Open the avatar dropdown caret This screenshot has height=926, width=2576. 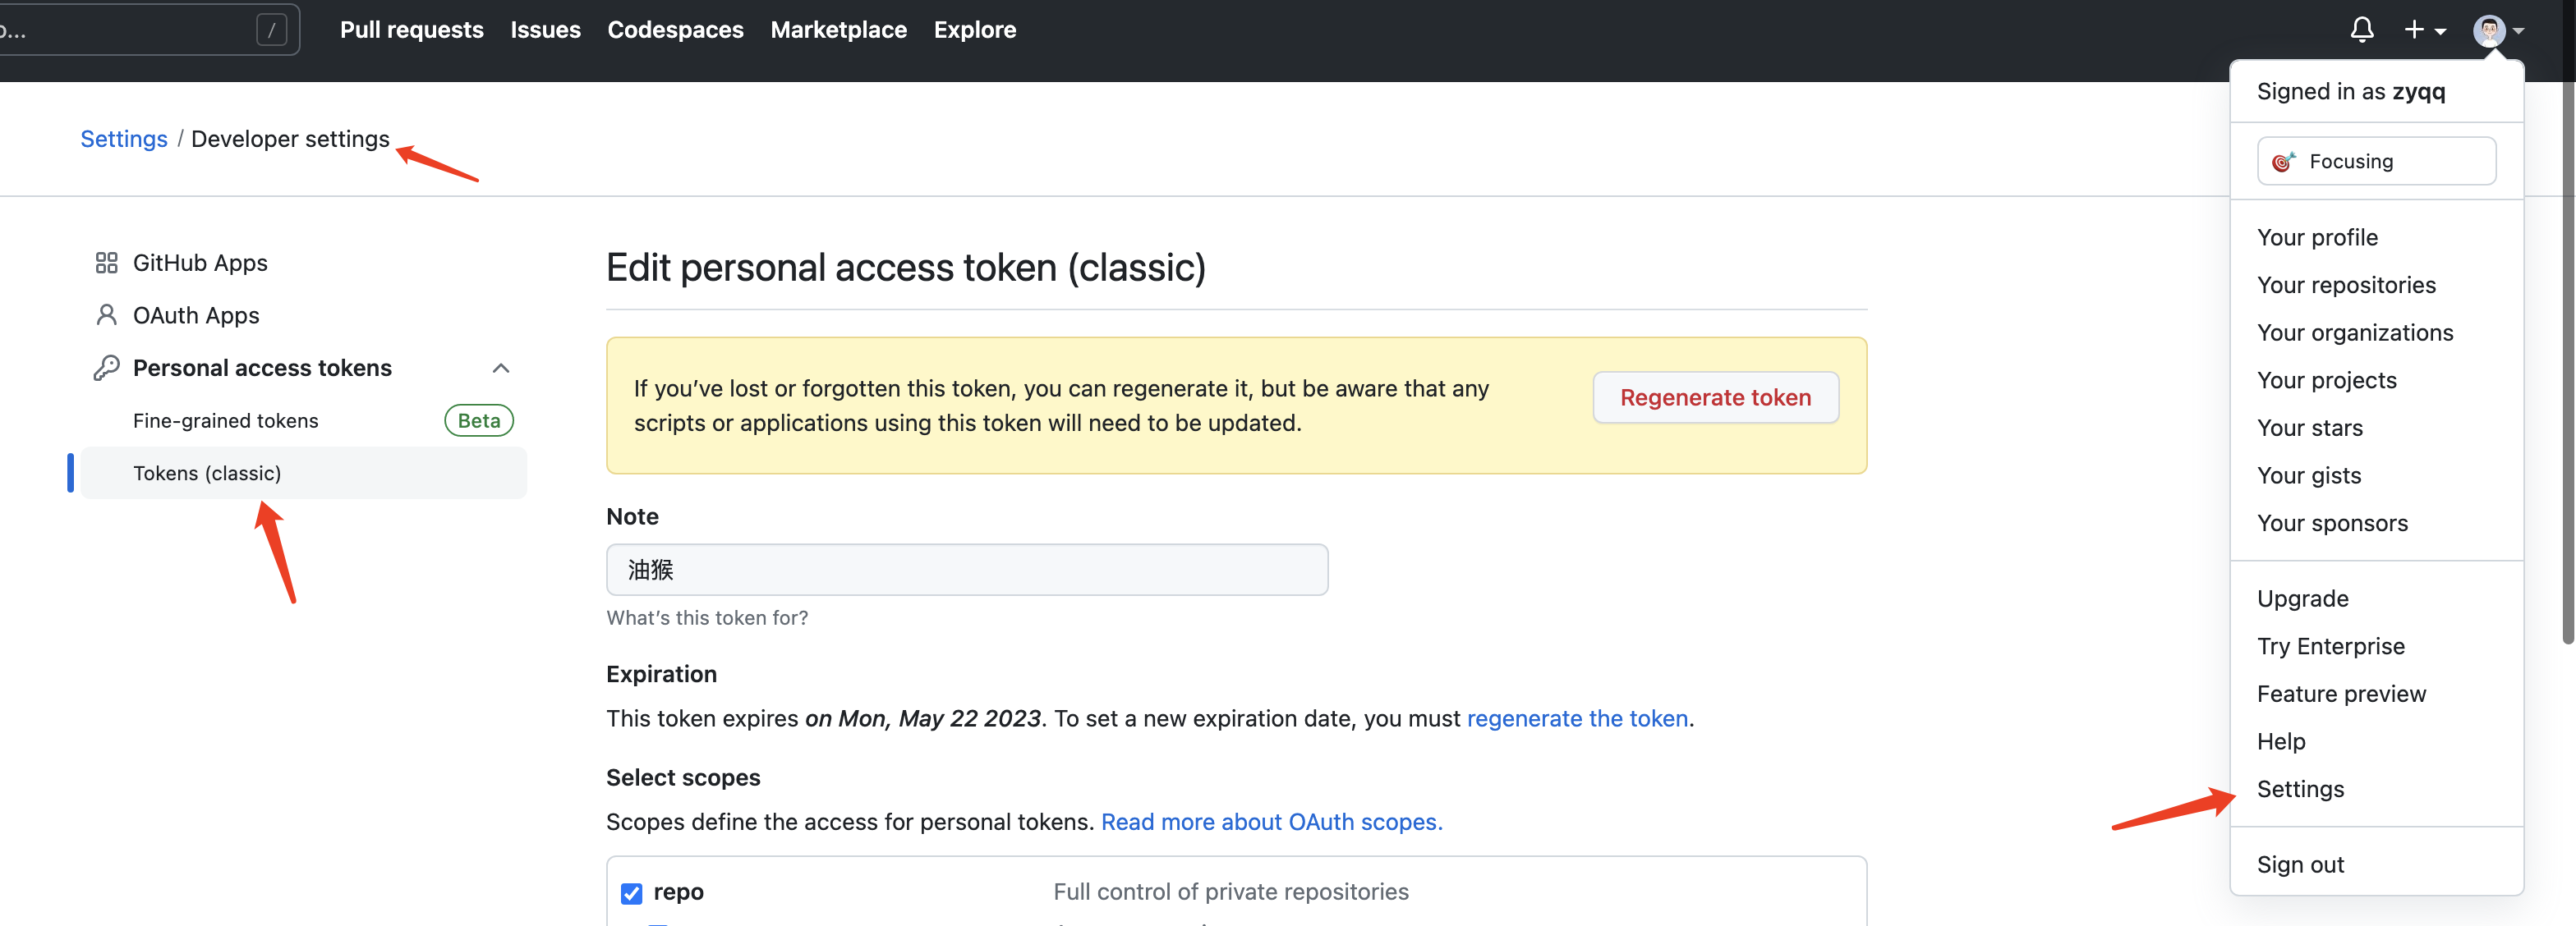pos(2519,31)
